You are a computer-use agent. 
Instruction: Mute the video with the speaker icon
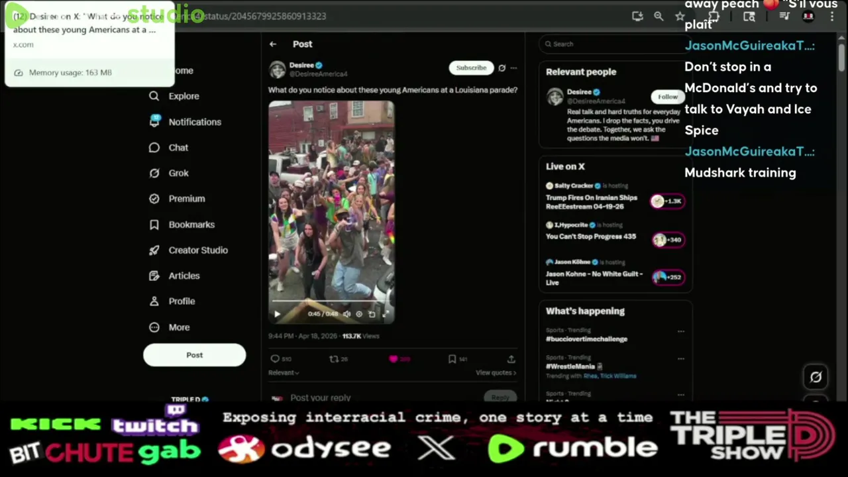click(x=346, y=314)
